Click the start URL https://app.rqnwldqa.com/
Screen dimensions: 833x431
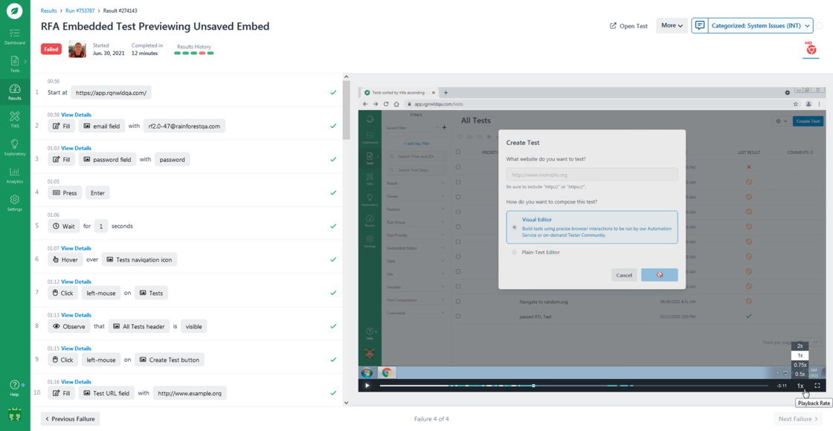tap(112, 93)
